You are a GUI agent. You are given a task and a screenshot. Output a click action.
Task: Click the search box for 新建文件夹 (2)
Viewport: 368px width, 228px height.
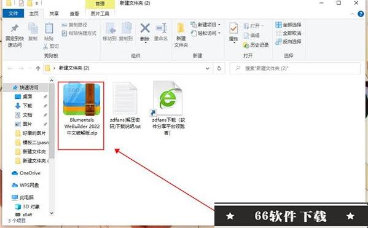(x=295, y=68)
